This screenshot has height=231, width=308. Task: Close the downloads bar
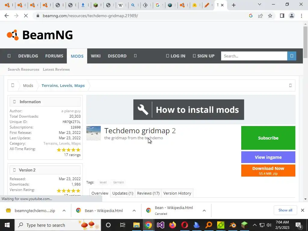303,210
